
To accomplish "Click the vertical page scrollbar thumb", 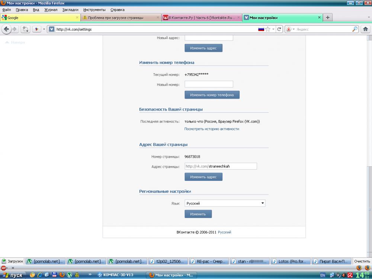I will [369, 209].
